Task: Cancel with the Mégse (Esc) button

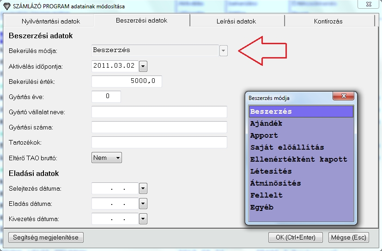Action: pyautogui.click(x=348, y=237)
